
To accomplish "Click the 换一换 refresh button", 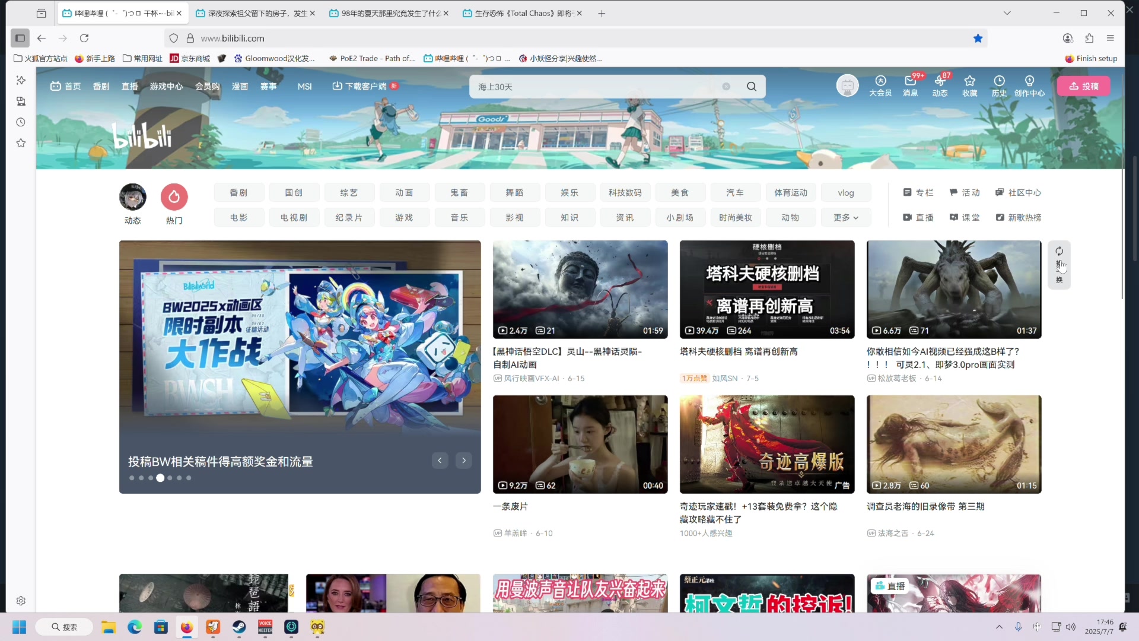I will point(1059,265).
